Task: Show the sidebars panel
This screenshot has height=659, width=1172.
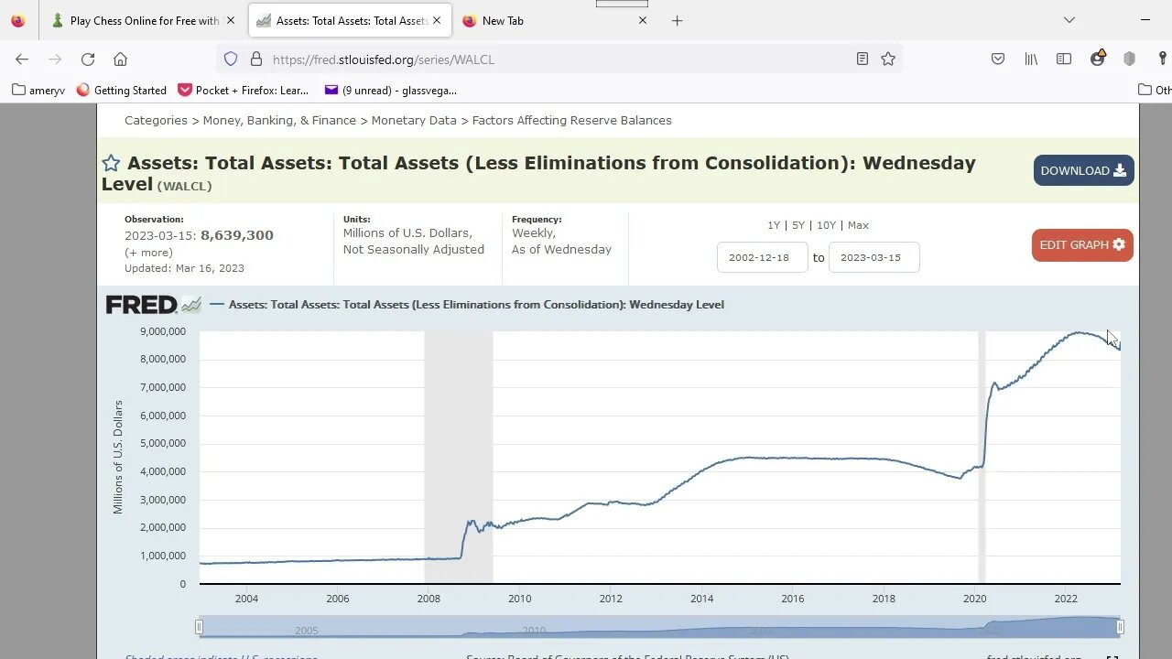Action: 1064,59
